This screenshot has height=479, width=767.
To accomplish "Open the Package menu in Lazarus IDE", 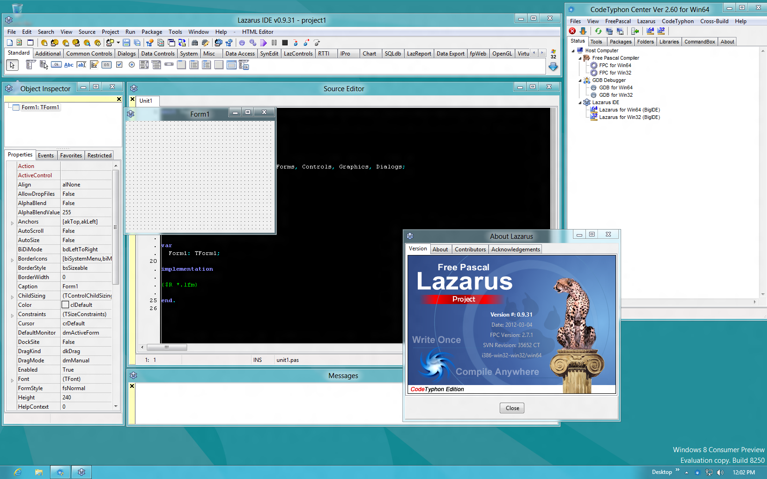I will (152, 32).
